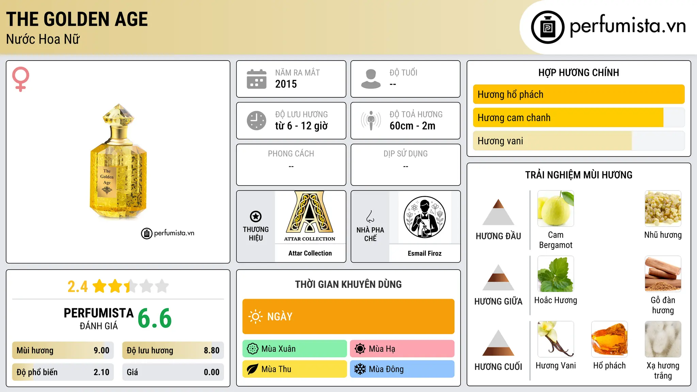Screen dimensions: 697x392
Task: Click the sillage icon beside Độ toả hương
Action: (371, 120)
